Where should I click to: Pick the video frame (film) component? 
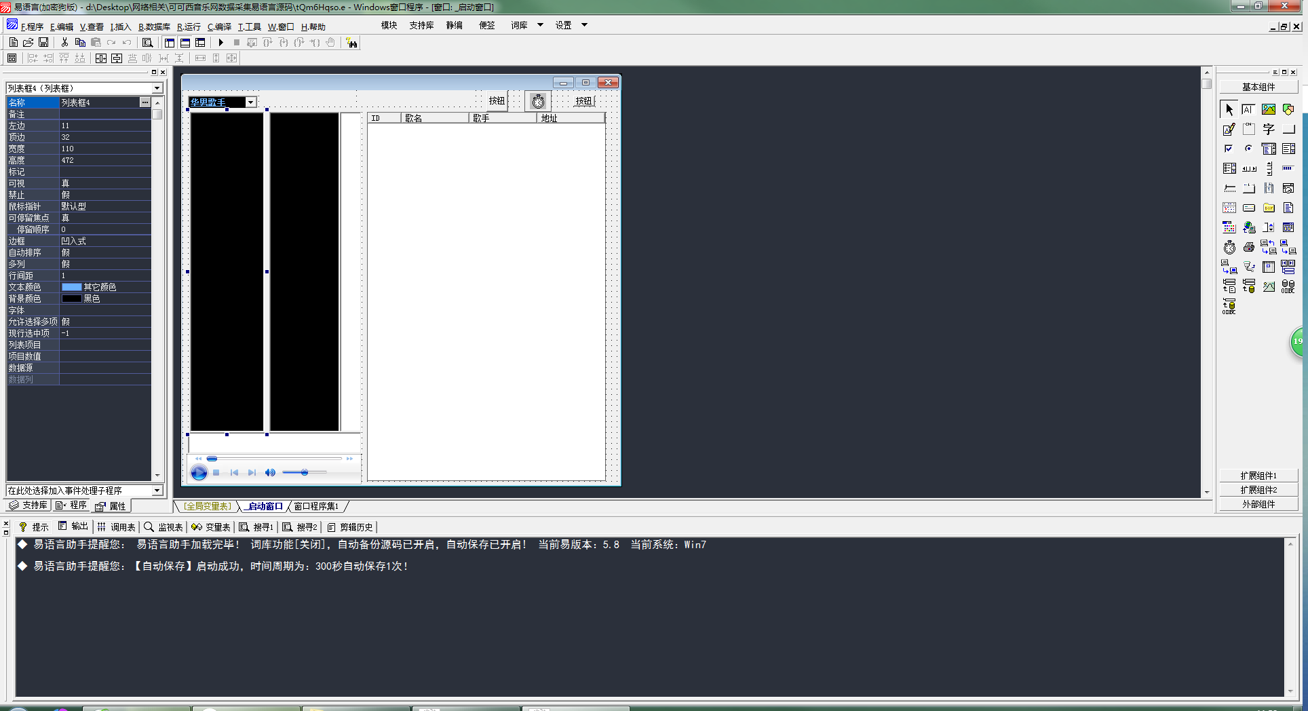pyautogui.click(x=1269, y=188)
